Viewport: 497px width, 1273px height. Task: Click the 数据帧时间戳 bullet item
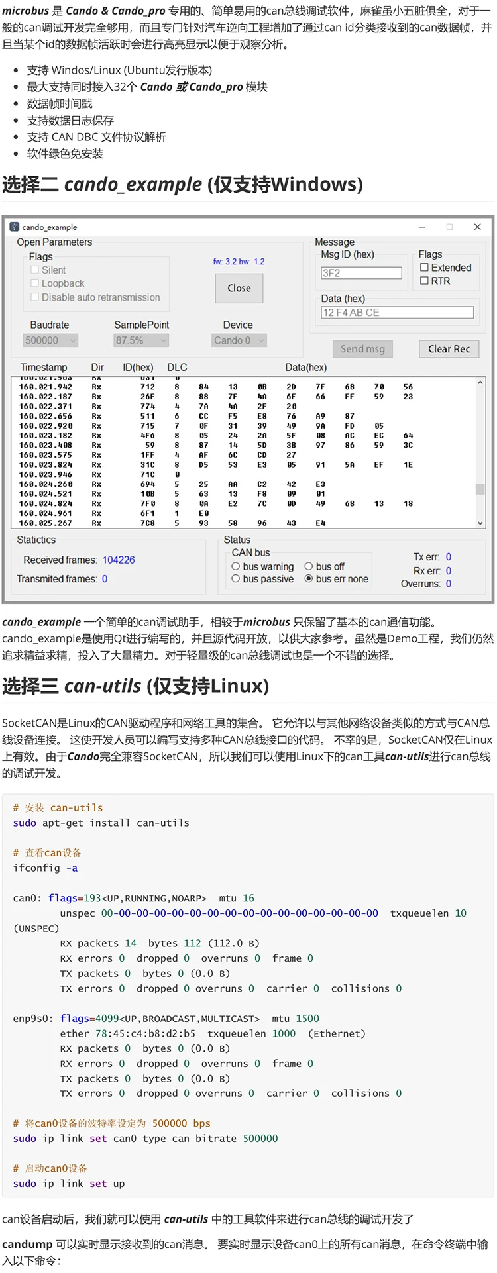coord(60,103)
